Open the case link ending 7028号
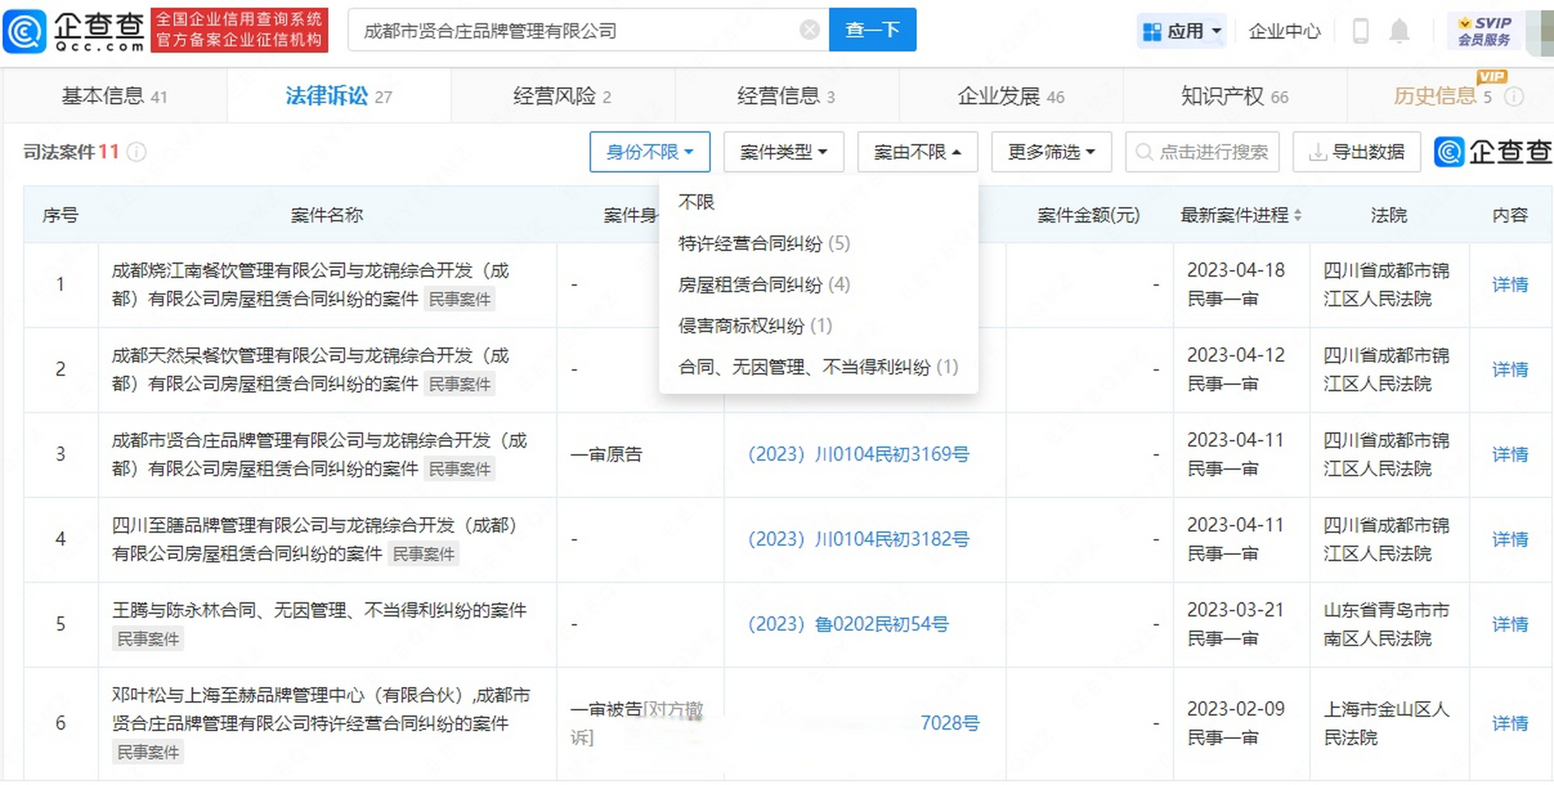This screenshot has height=785, width=1554. [950, 723]
